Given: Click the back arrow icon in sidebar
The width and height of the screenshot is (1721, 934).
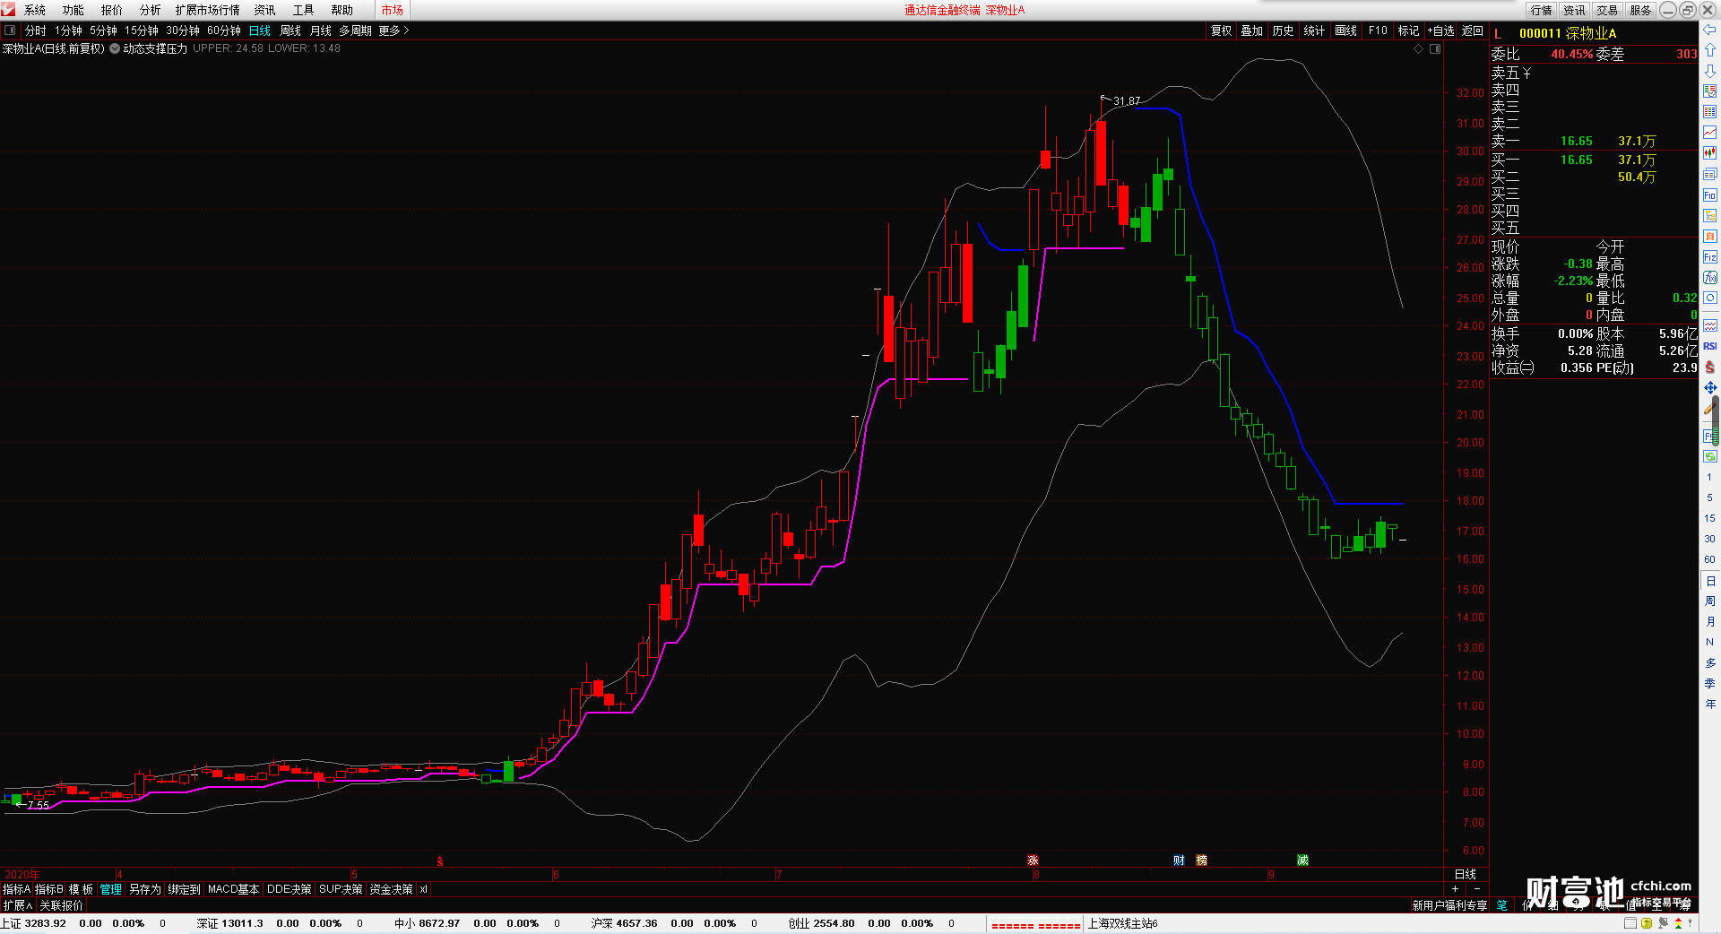Looking at the screenshot, I should (1709, 30).
